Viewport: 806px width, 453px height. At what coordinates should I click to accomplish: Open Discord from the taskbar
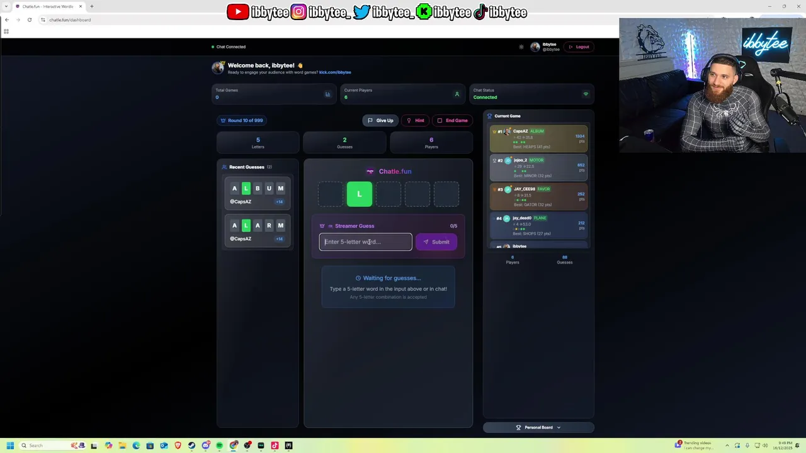coord(205,445)
